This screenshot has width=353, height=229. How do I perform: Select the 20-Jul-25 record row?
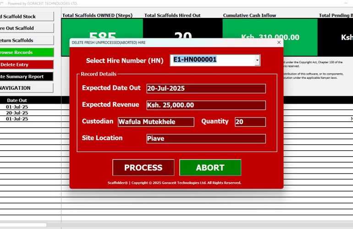tap(17, 113)
